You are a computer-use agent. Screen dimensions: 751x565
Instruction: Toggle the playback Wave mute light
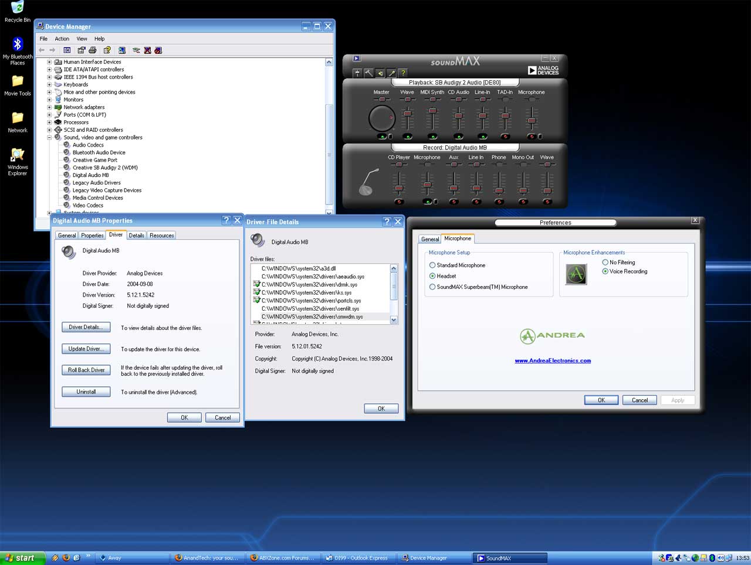pyautogui.click(x=407, y=137)
